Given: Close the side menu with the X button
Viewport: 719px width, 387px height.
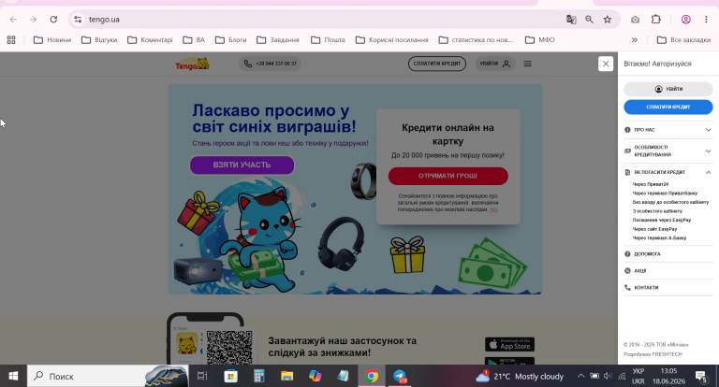Looking at the screenshot, I should [606, 64].
